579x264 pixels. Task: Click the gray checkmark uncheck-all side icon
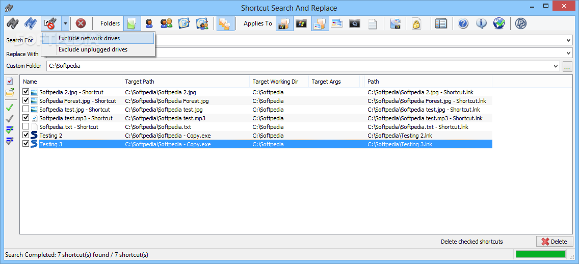[10, 118]
